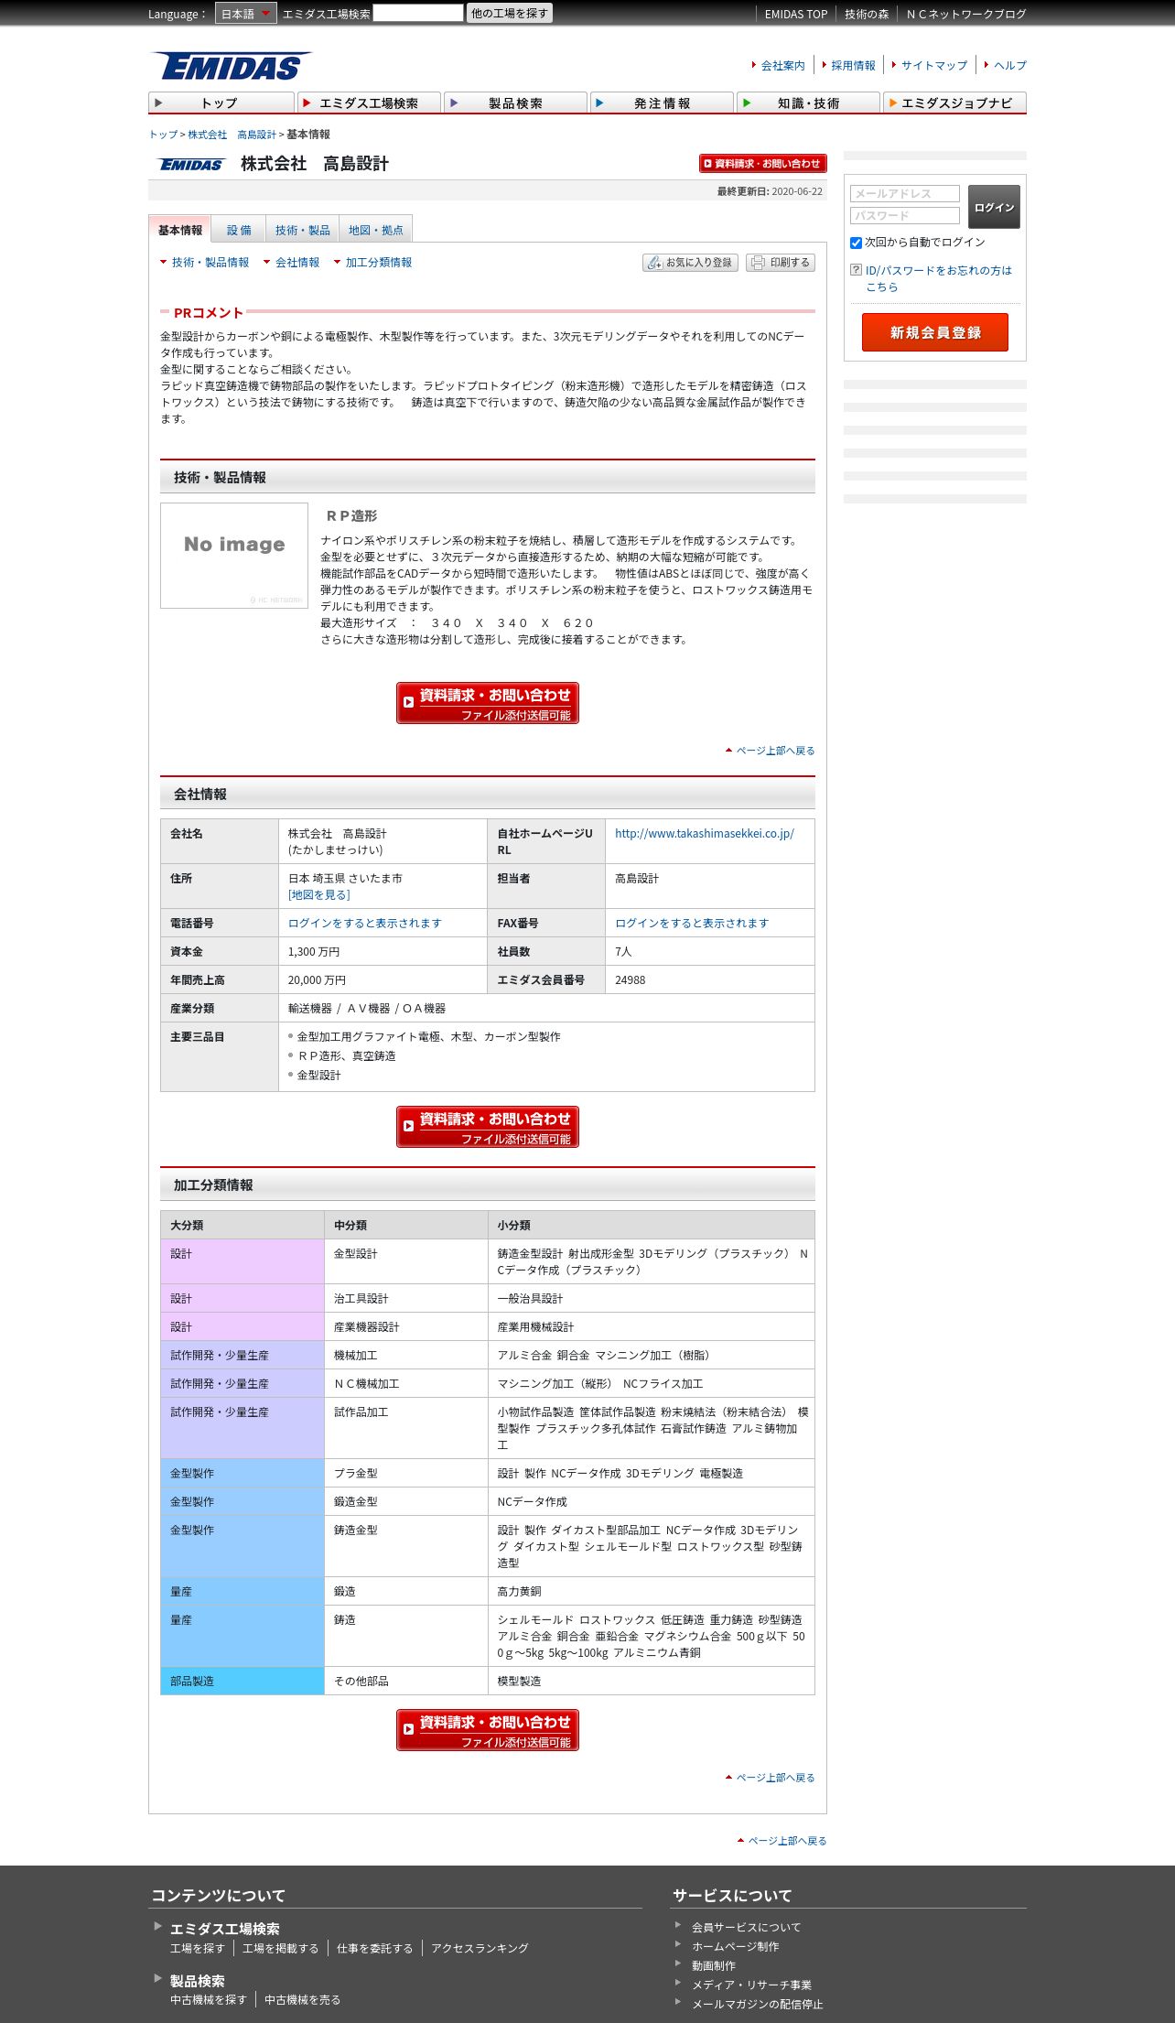Click 模型製造 cell in 小分類 column
Viewport: 1175px width, 2023px height.
[652, 1681]
